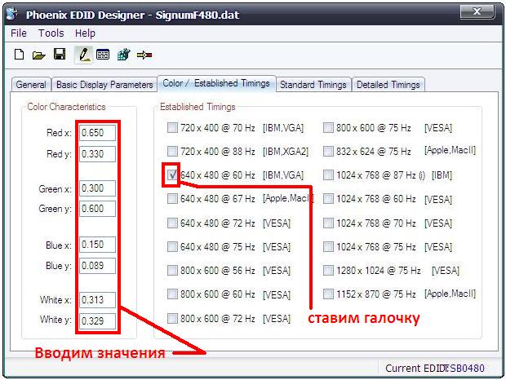
Task: Click the byte viewer table icon
Action: pyautogui.click(x=103, y=55)
